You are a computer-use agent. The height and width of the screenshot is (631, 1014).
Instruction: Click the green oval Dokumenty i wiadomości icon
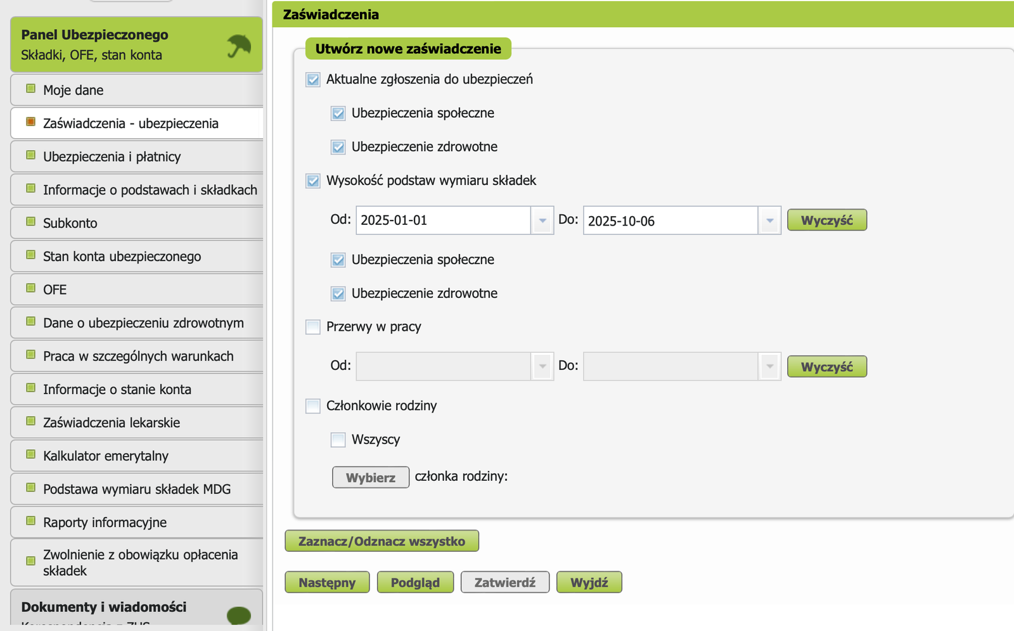(239, 615)
